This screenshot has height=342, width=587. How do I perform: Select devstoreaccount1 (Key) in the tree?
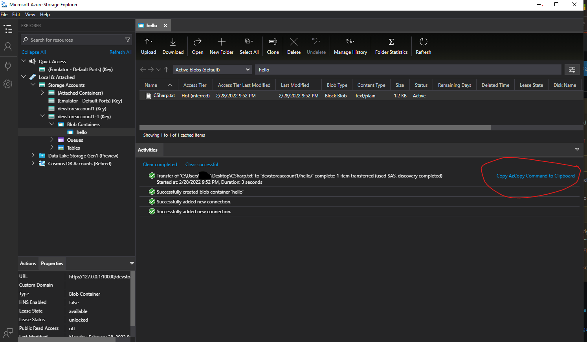pos(82,109)
